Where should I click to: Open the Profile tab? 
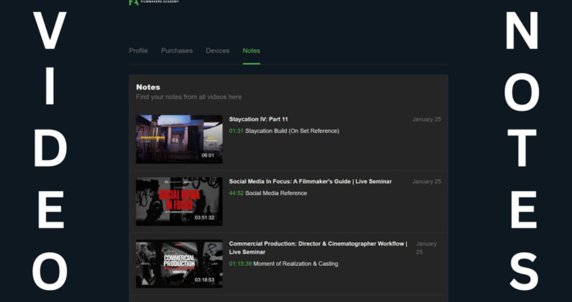pyautogui.click(x=139, y=51)
